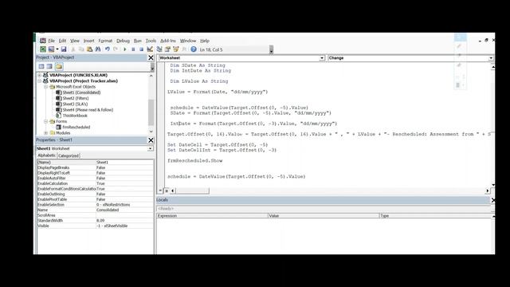The width and height of the screenshot is (510, 287).
Task: Open the Debug menu
Action: point(123,41)
